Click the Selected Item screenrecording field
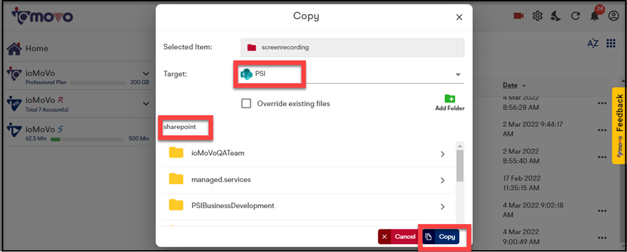Viewport: 627px width, 252px height. point(352,47)
